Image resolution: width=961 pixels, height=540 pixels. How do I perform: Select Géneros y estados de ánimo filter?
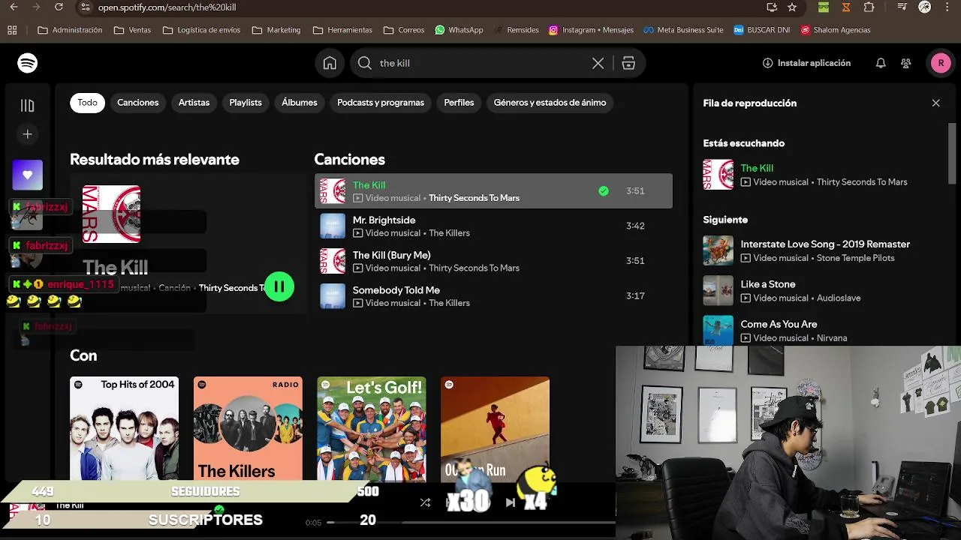coord(550,103)
